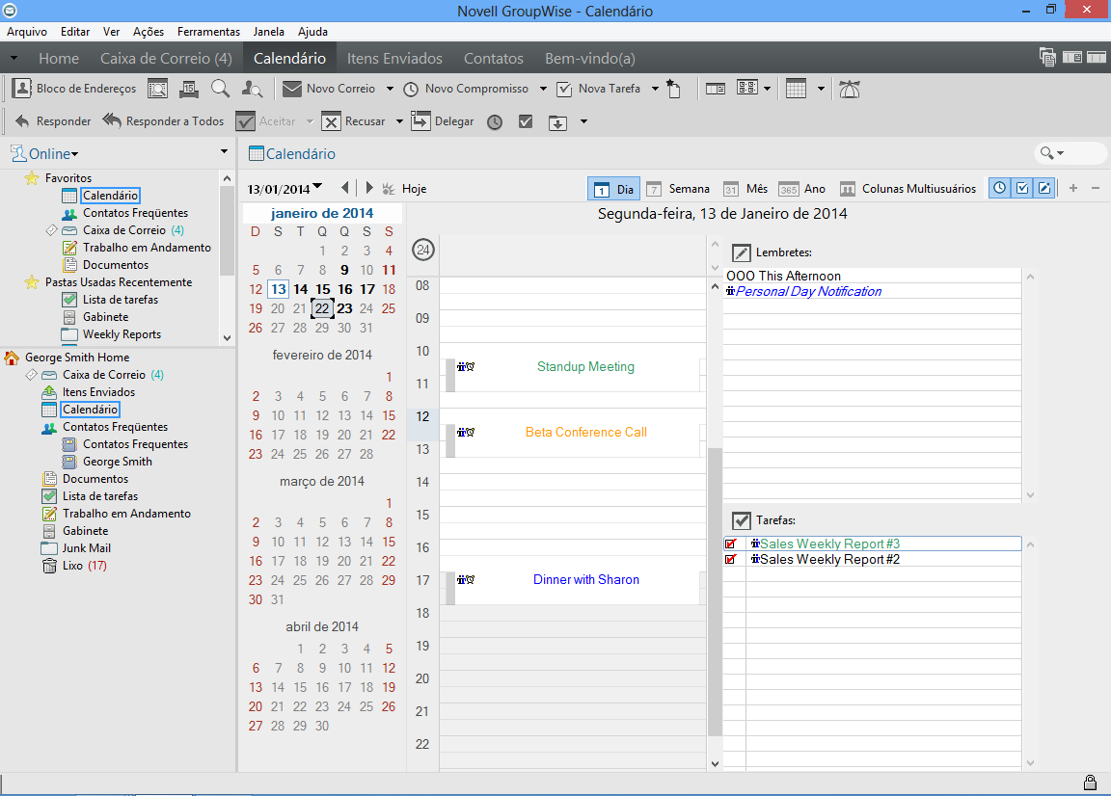Click the magnifying glass search icon in toolbar
This screenshot has height=796, width=1111.
pos(220,89)
